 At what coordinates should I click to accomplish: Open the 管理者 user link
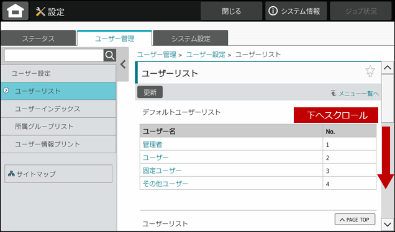[152, 145]
